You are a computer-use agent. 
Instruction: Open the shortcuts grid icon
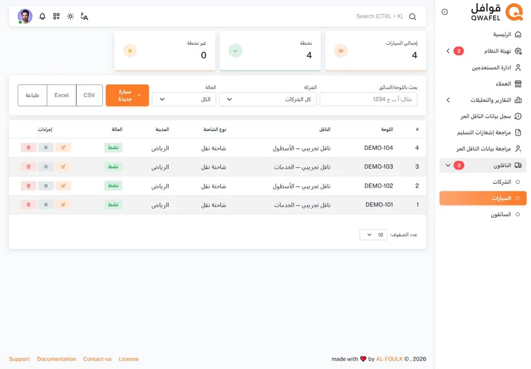[x=56, y=16]
